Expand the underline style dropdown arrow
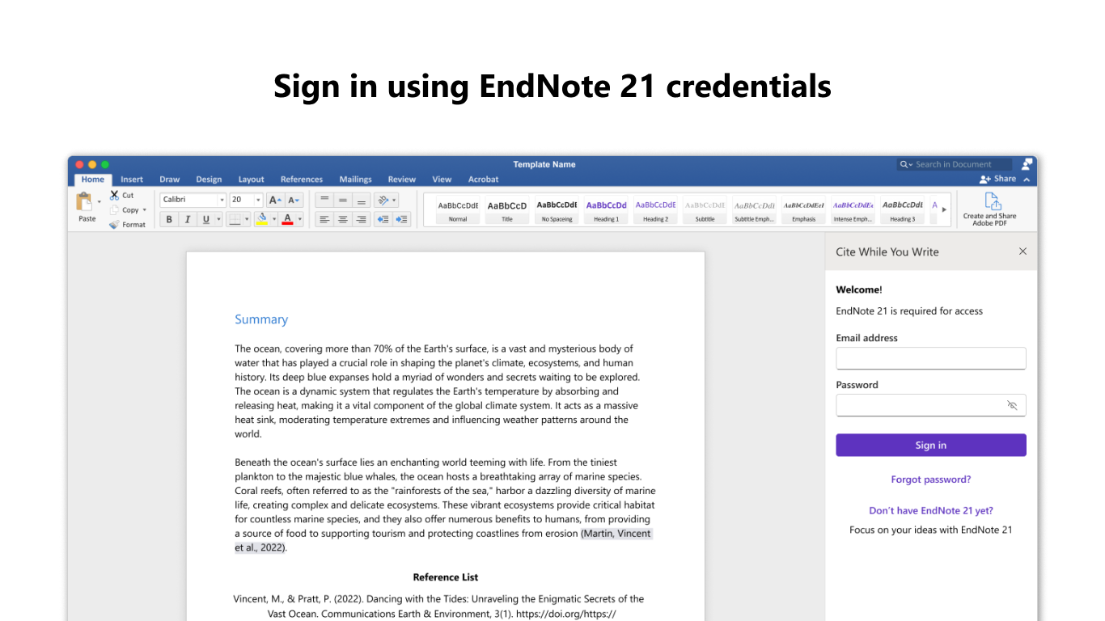 (x=218, y=219)
